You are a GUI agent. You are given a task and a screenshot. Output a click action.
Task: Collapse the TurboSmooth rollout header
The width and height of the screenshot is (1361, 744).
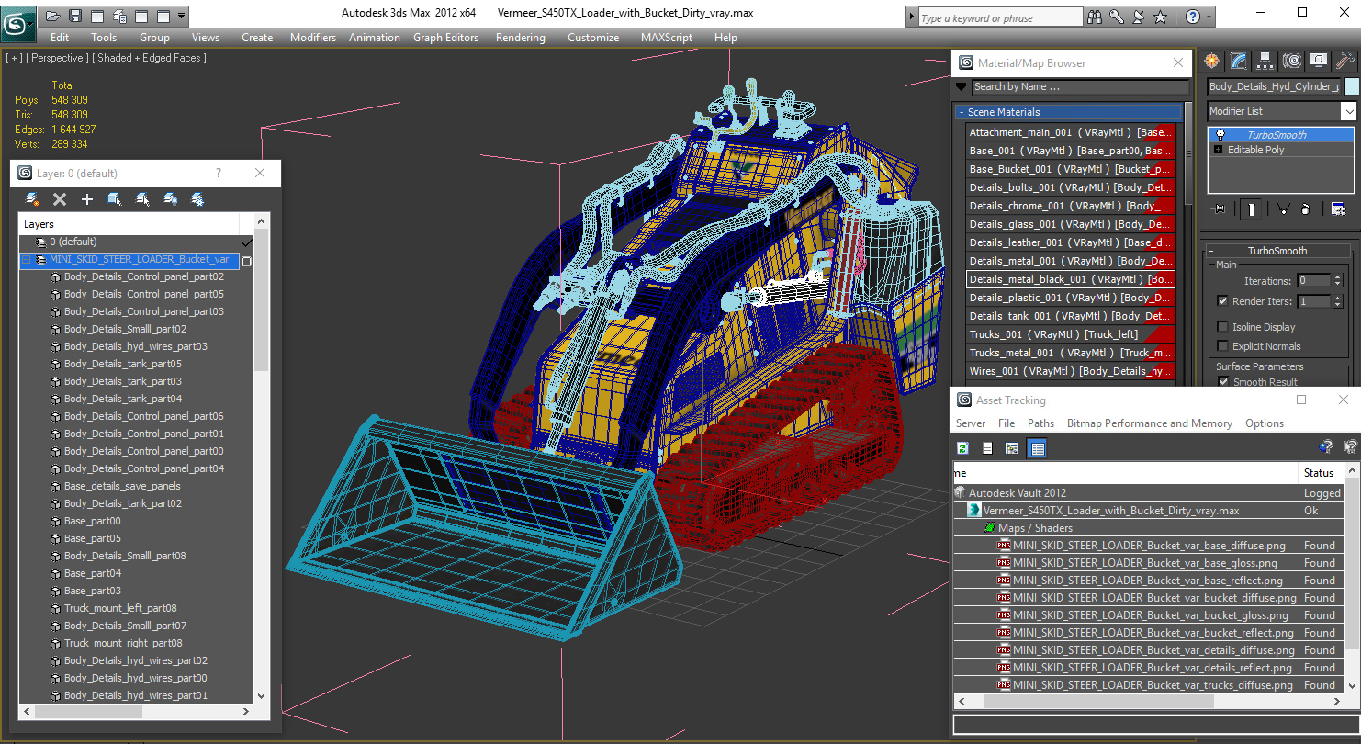(1277, 251)
